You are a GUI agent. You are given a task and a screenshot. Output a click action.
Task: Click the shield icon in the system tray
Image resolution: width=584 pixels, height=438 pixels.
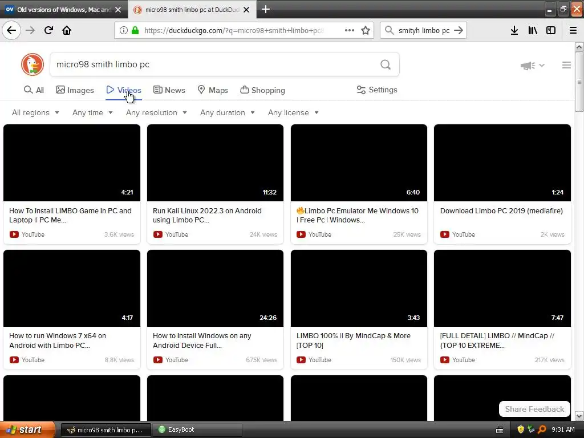(x=521, y=429)
